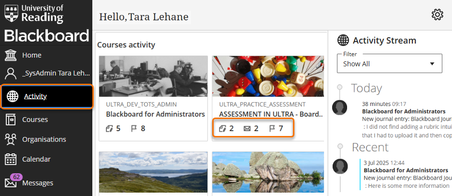Click the Calendar icon in sidebar
This screenshot has height=196, width=452.
coord(11,159)
